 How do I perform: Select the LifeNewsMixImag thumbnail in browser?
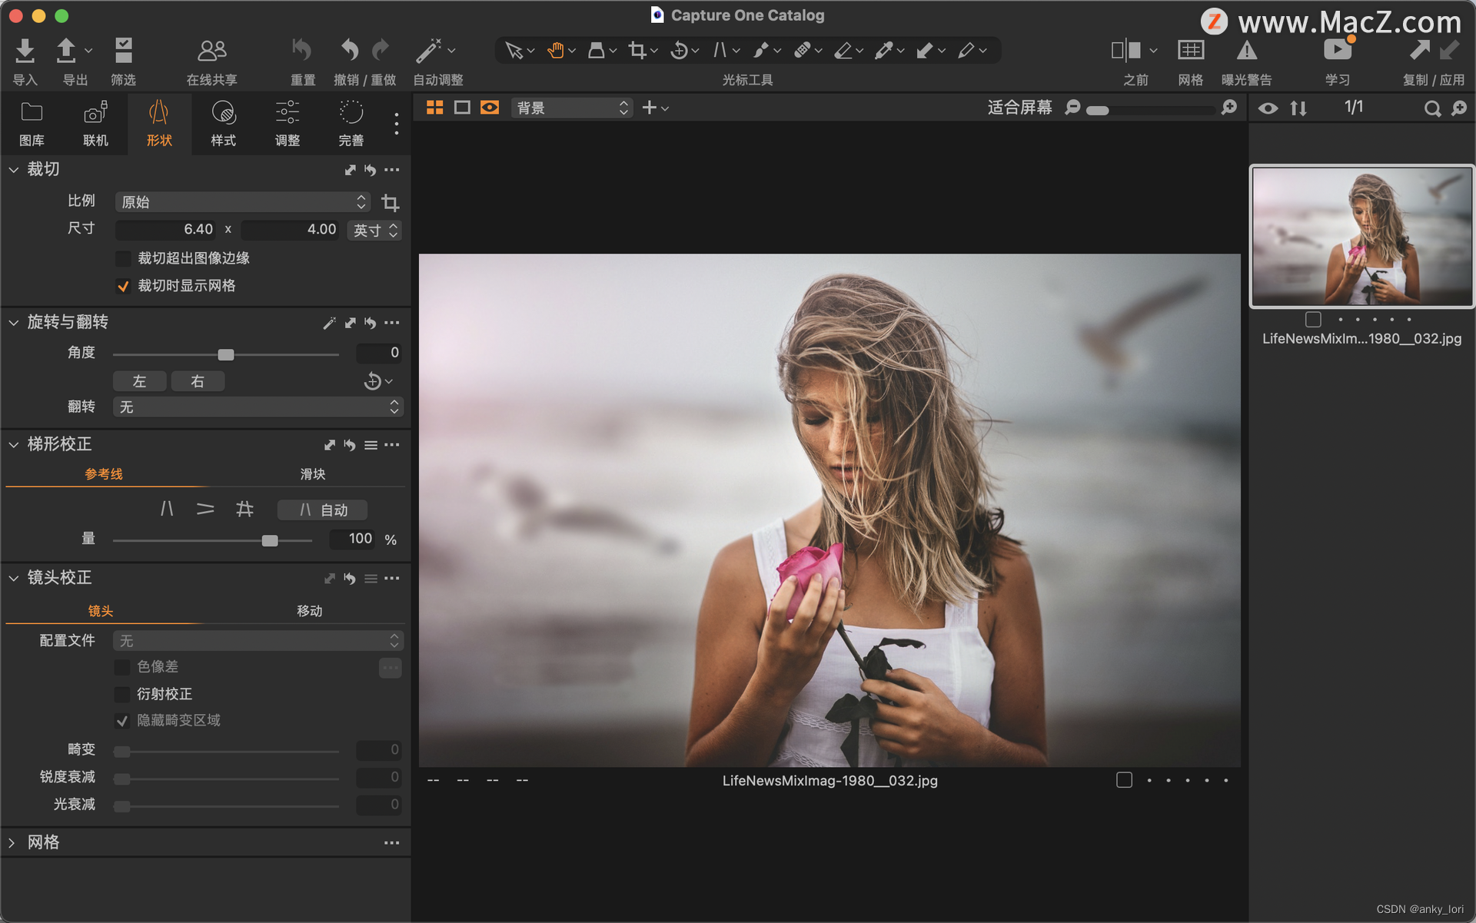(1361, 236)
